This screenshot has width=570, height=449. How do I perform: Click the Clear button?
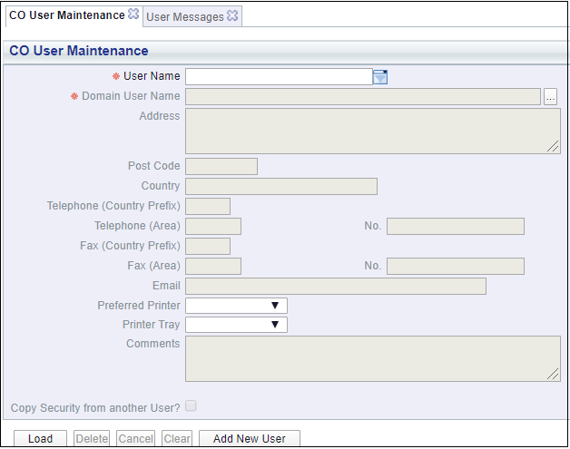[177, 438]
